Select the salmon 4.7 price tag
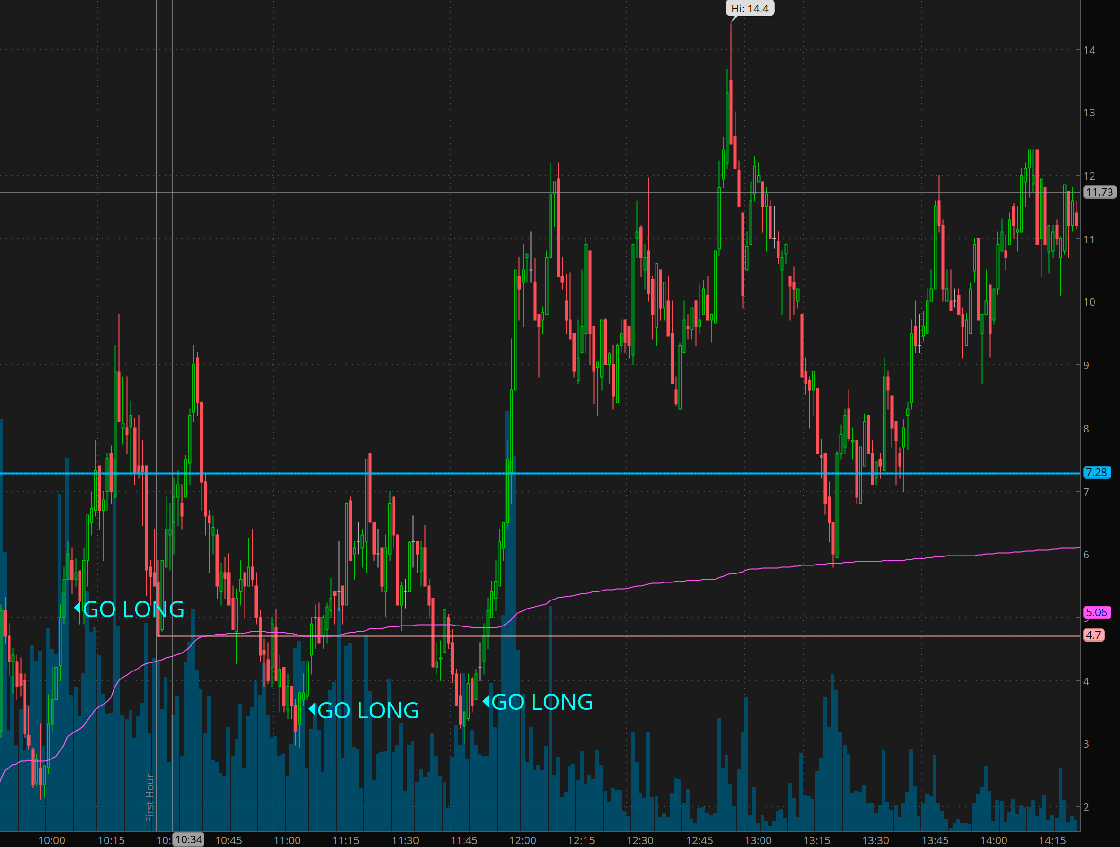The width and height of the screenshot is (1120, 847). [1093, 635]
